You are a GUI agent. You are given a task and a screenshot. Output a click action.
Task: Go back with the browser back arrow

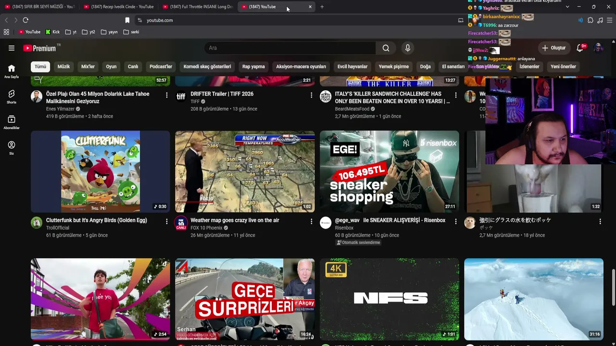[x=6, y=20]
